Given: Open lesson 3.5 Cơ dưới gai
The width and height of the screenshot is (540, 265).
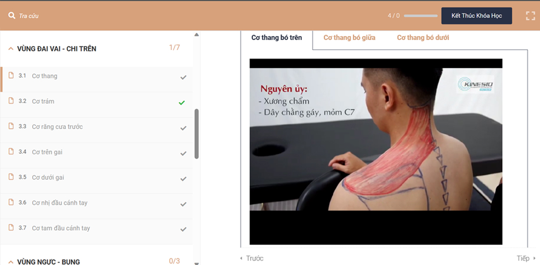Looking at the screenshot, I should tap(96, 181).
